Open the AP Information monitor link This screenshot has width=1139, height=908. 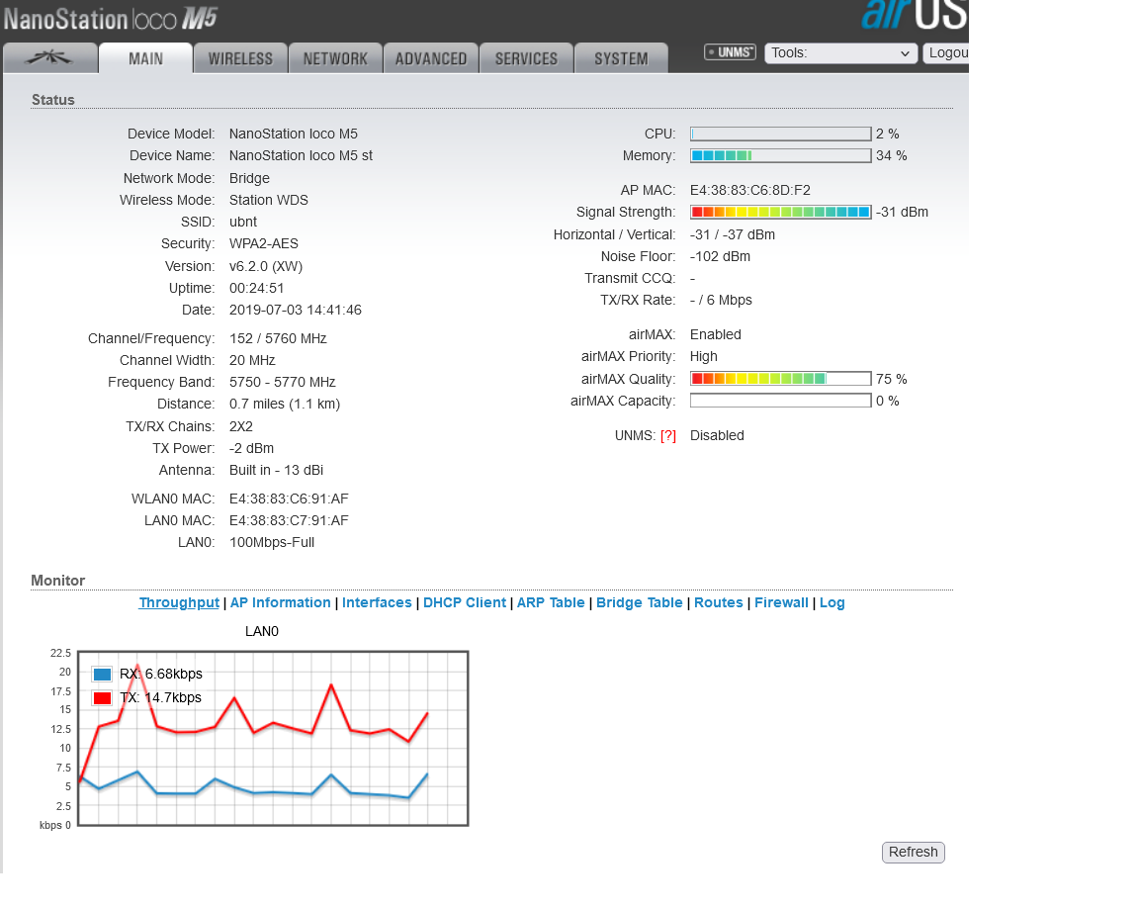(281, 602)
